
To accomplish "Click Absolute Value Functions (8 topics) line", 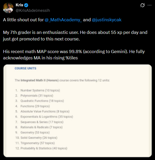I will [x=45, y=111].
